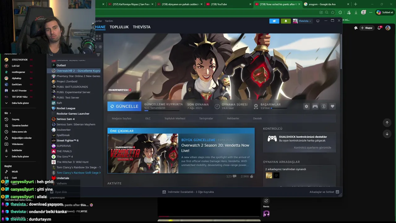Select Rocket League in the library
The image size is (396, 223).
tap(74, 108)
